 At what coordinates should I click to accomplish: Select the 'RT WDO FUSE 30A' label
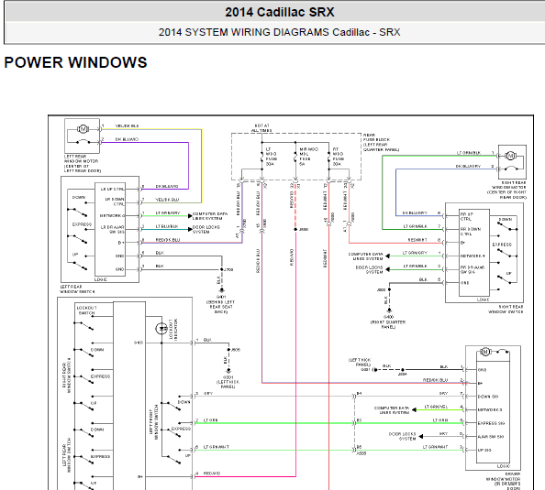pos(339,157)
